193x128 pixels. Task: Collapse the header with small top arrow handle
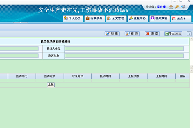21,23
